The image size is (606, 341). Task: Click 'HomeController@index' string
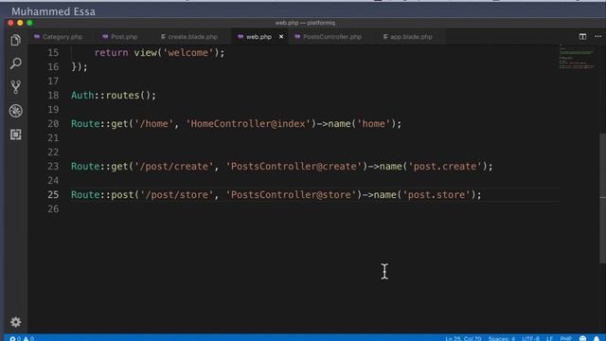pyautogui.click(x=248, y=124)
